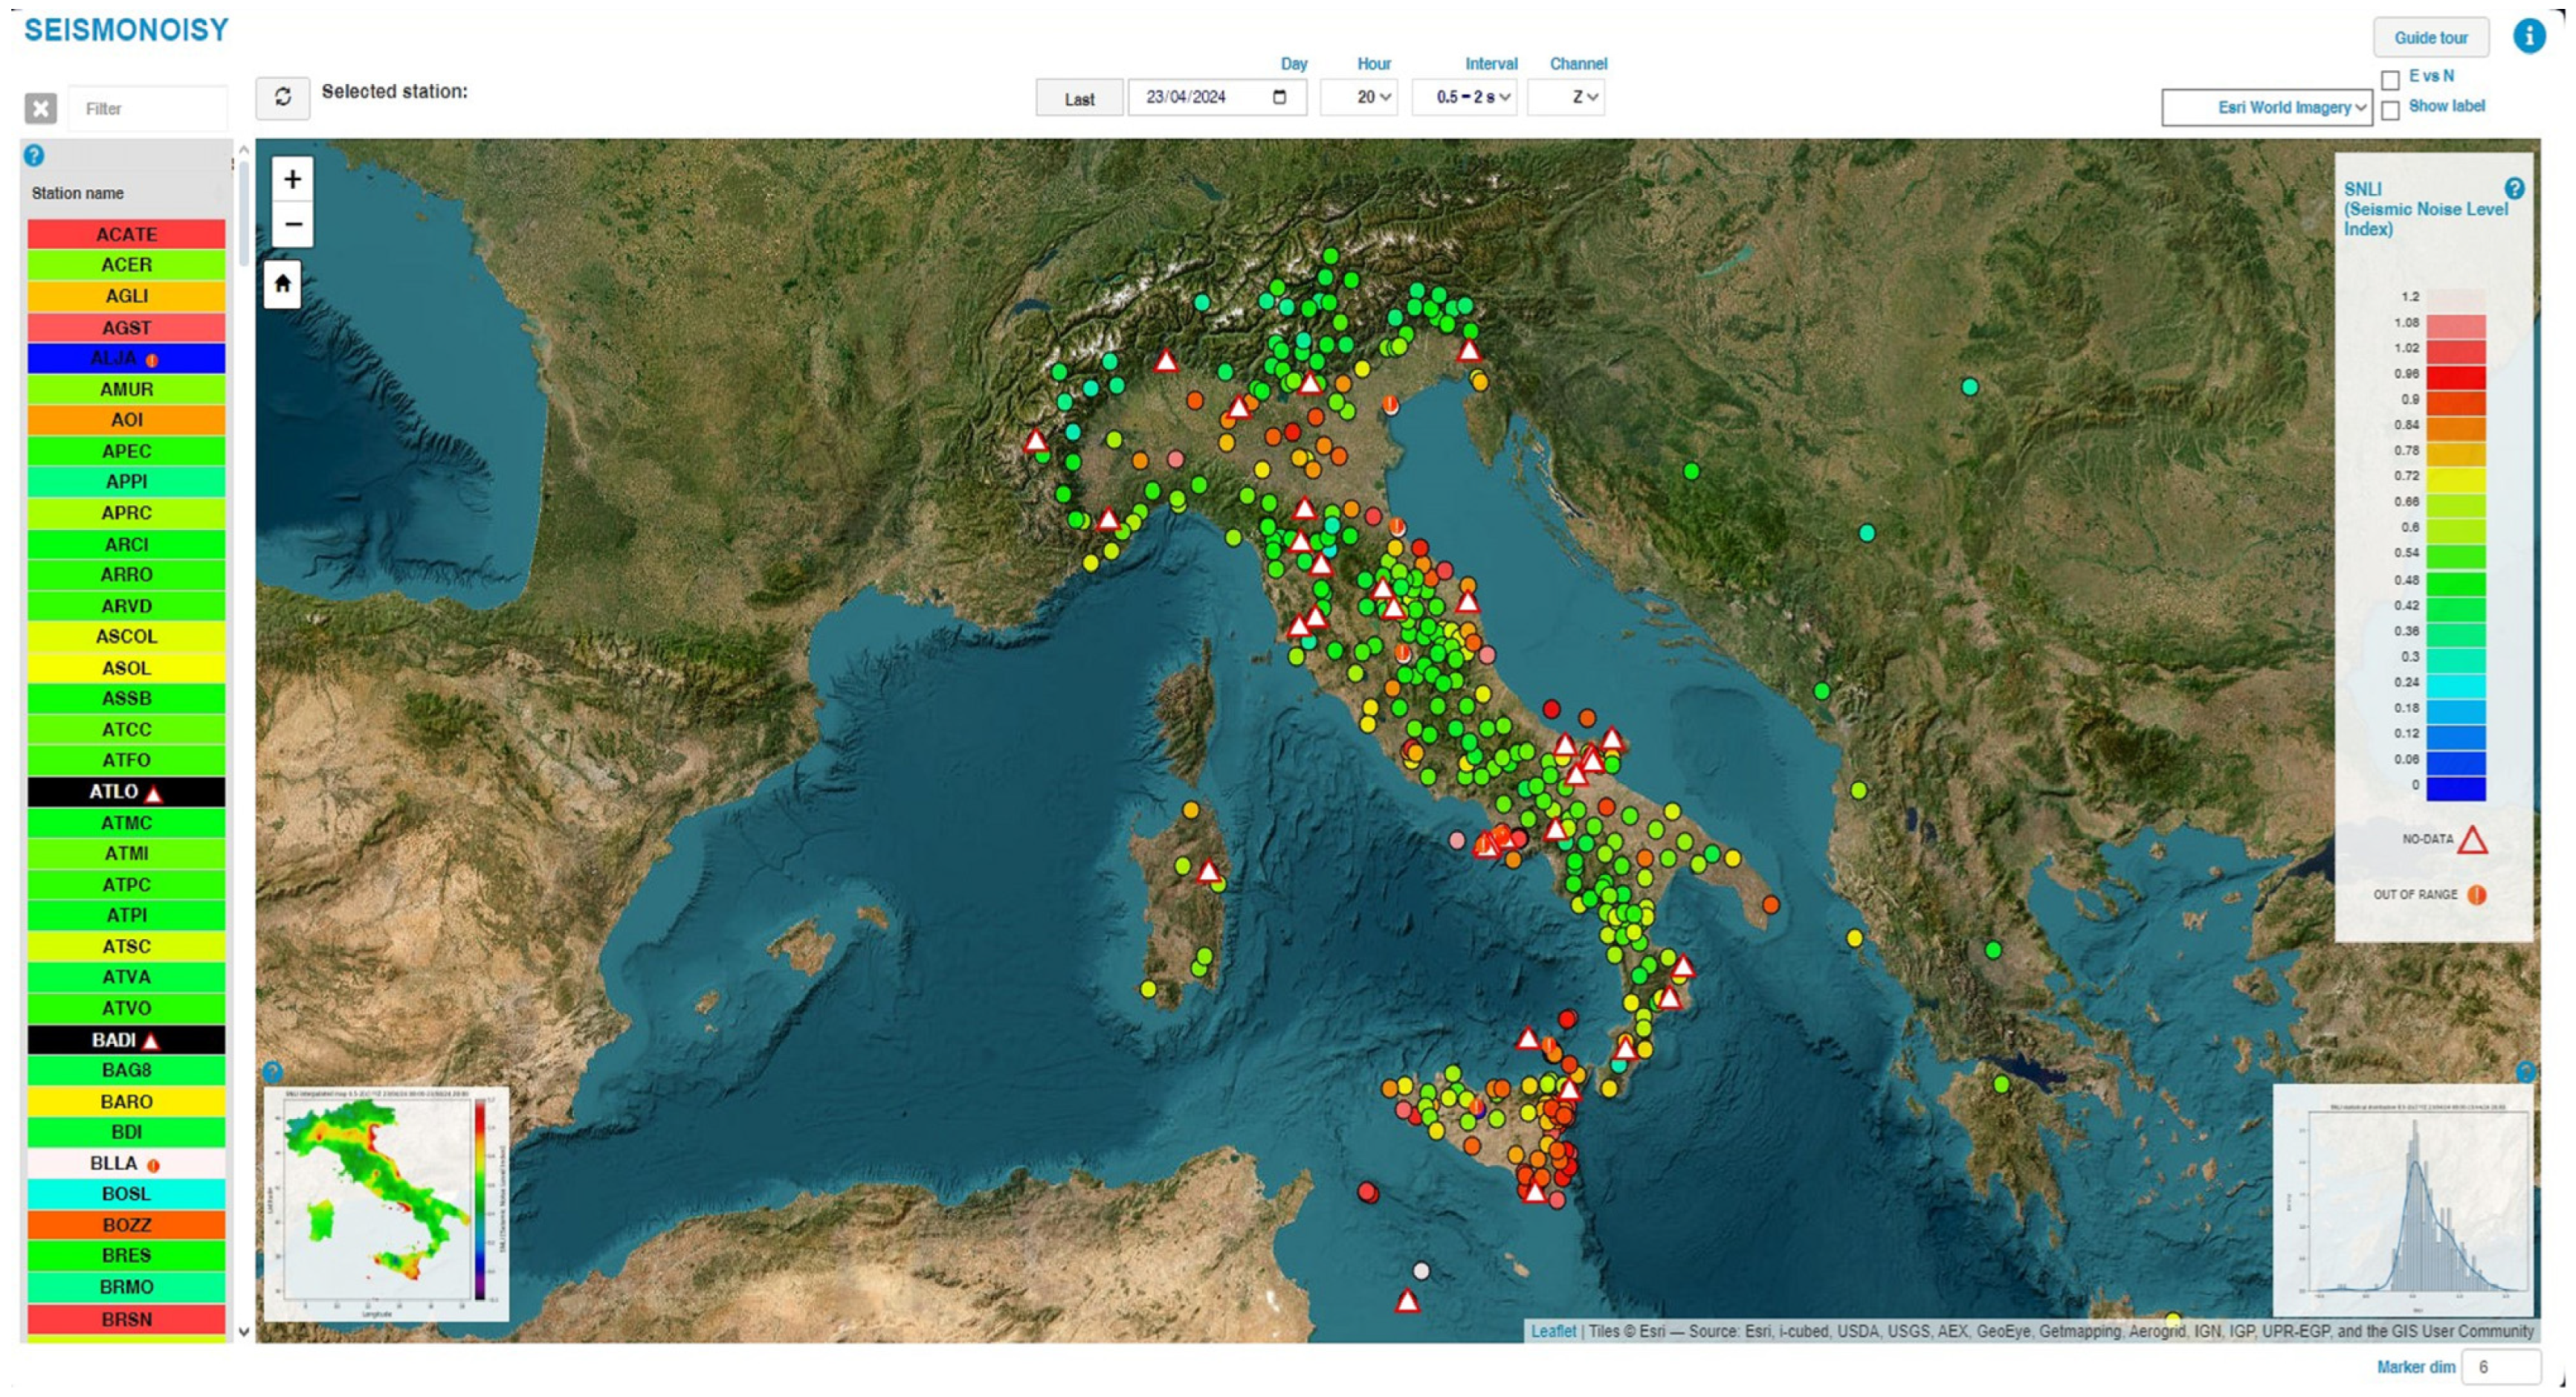This screenshot has height=1397, width=2576.
Task: Zoom in on the map
Action: 292,179
